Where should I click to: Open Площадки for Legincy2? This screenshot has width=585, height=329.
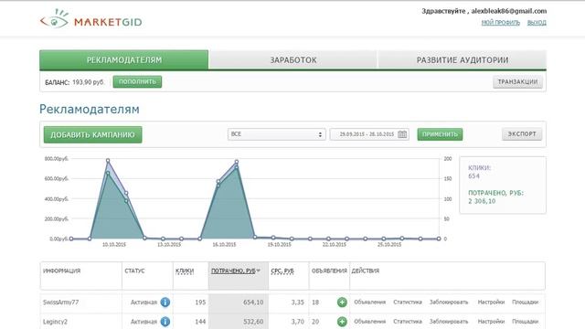click(x=525, y=322)
